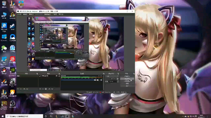This screenshot has height=118, width=211.
Task: Open Steam desktop shortcut
Action: pos(12,27)
